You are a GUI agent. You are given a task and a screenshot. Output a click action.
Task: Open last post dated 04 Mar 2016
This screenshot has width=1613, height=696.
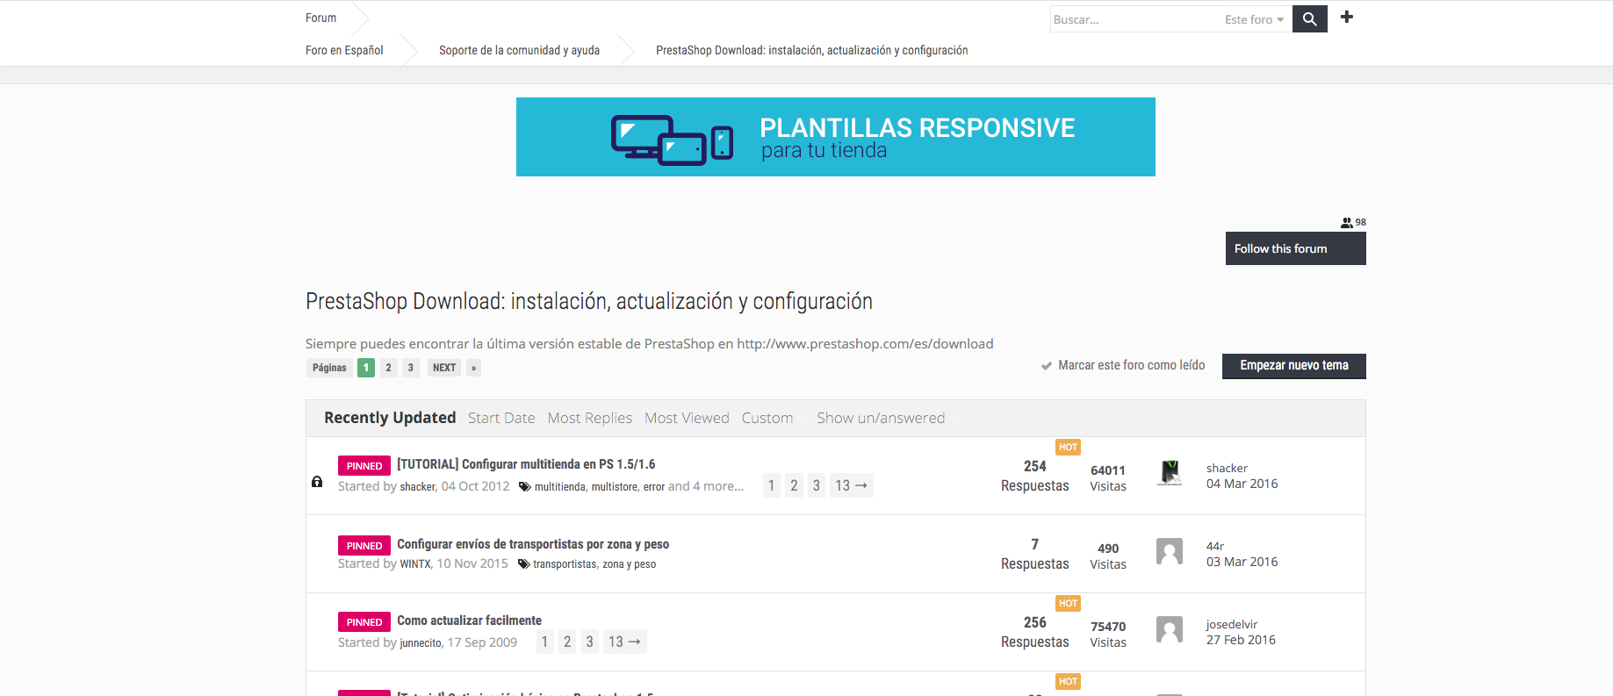(x=1242, y=484)
